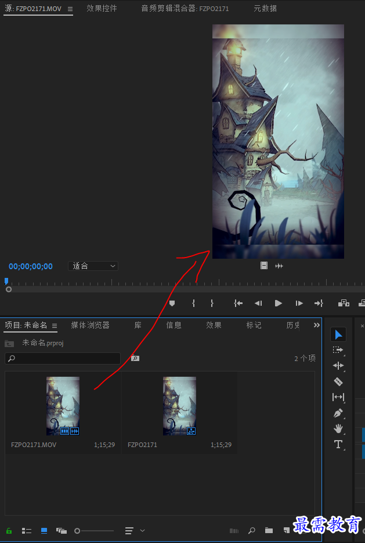Open the 标记 tab
This screenshot has width=365, height=543.
tap(254, 325)
